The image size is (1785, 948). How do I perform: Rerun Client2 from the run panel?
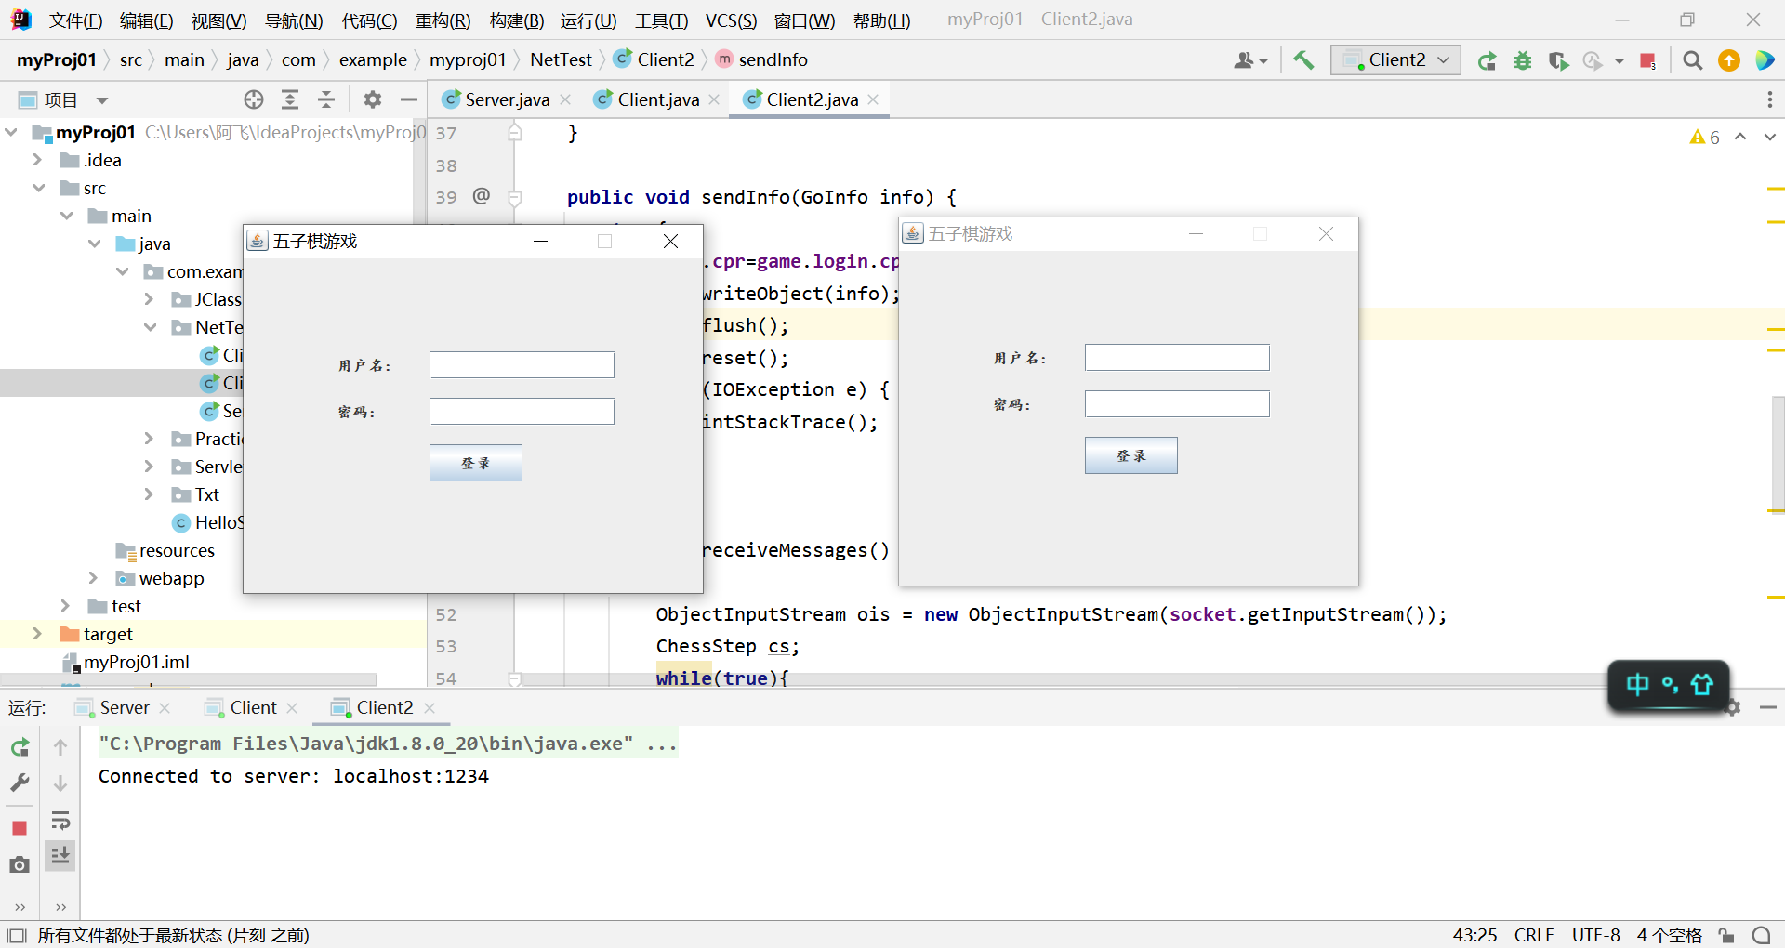[x=20, y=747]
